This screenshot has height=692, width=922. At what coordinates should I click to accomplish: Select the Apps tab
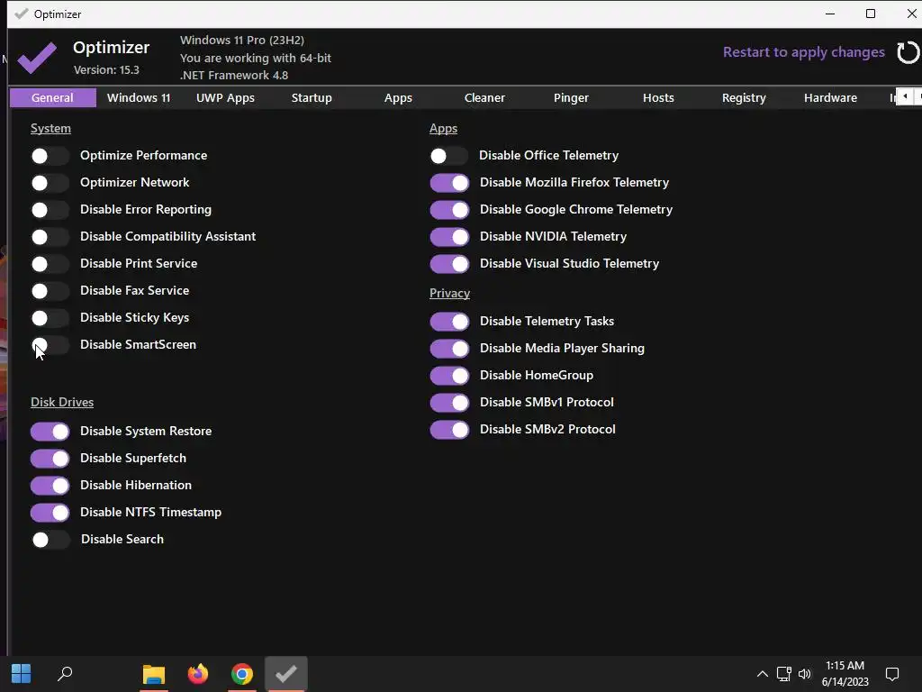398,97
